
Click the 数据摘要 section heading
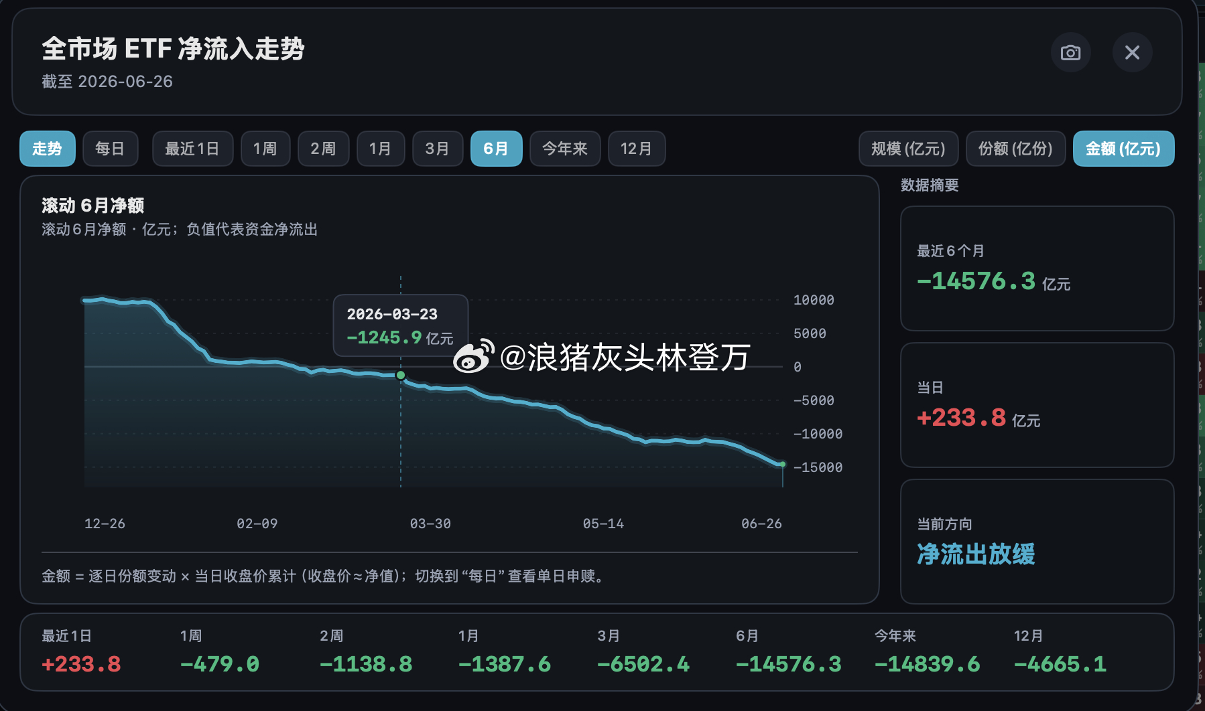[x=930, y=185]
